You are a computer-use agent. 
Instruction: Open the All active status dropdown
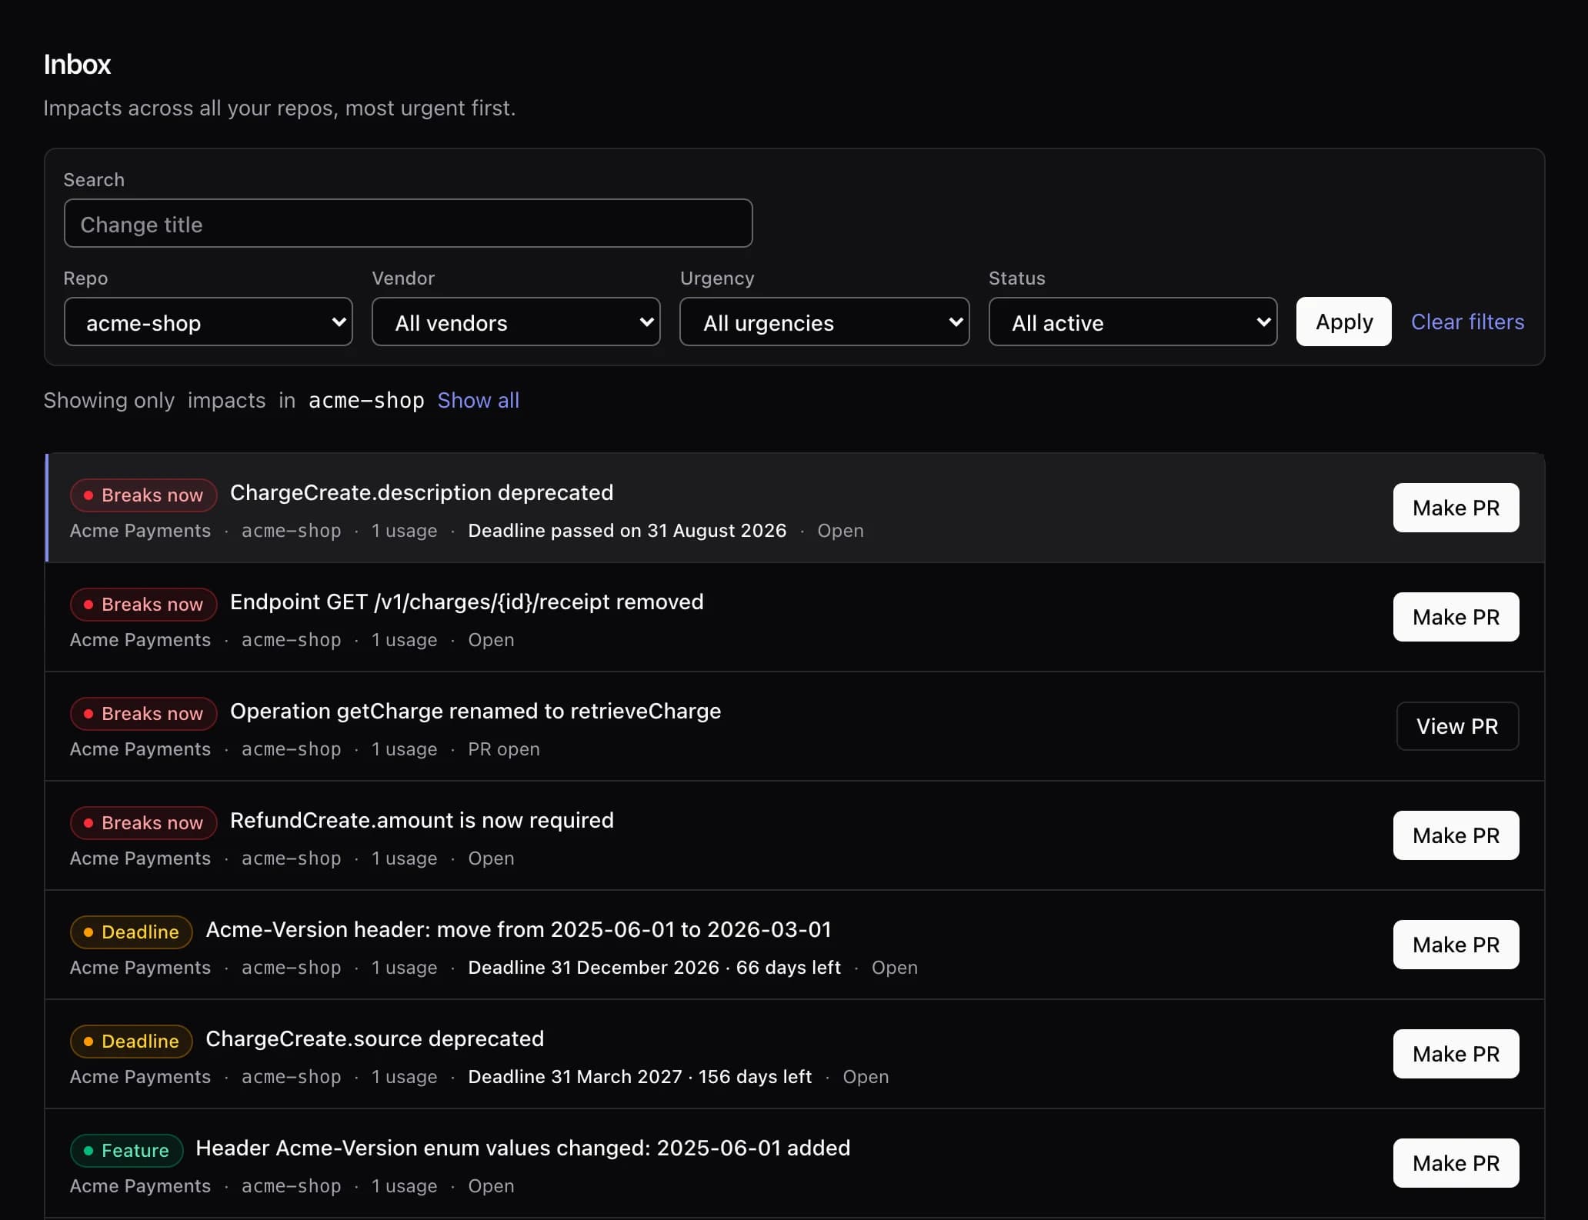tap(1133, 322)
